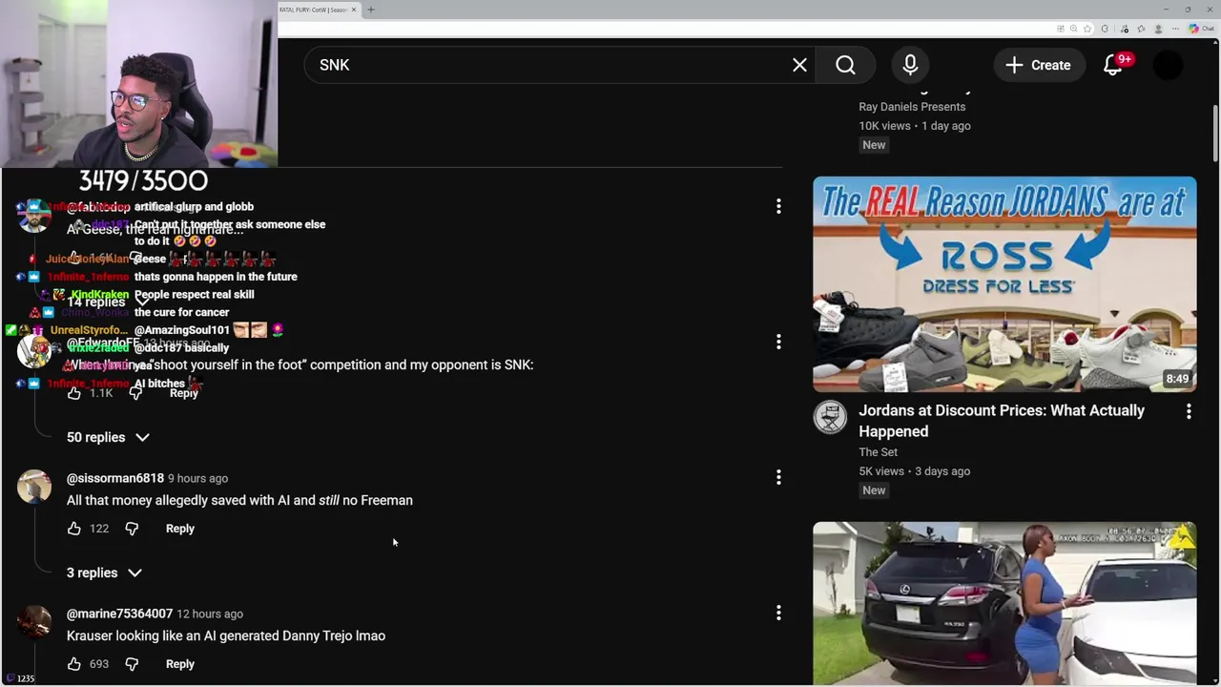Open the @sissorman6818 channel link
Image resolution: width=1221 pixels, height=687 pixels.
pyautogui.click(x=115, y=478)
